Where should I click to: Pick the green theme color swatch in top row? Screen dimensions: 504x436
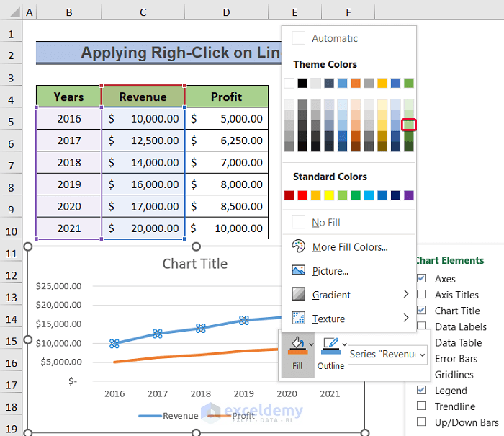click(409, 83)
